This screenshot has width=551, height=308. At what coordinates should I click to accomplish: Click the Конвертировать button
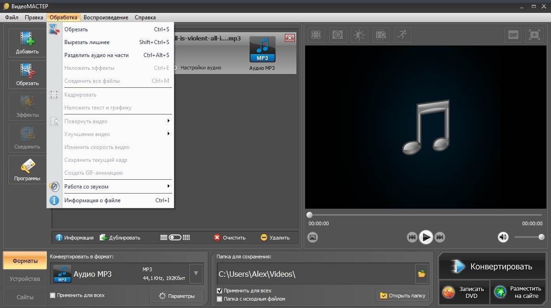point(493,266)
